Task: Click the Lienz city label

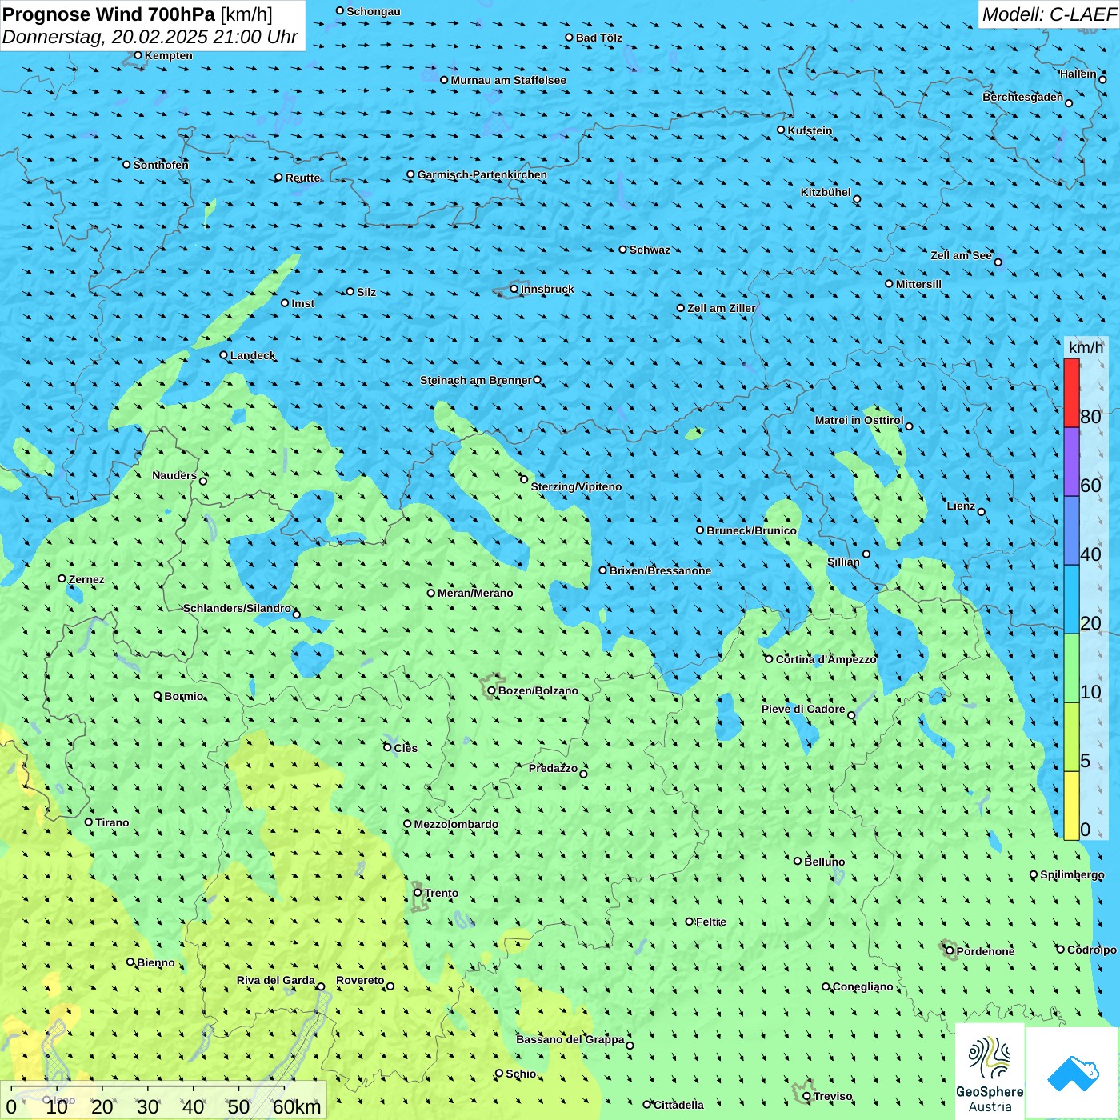Action: pyautogui.click(x=961, y=506)
